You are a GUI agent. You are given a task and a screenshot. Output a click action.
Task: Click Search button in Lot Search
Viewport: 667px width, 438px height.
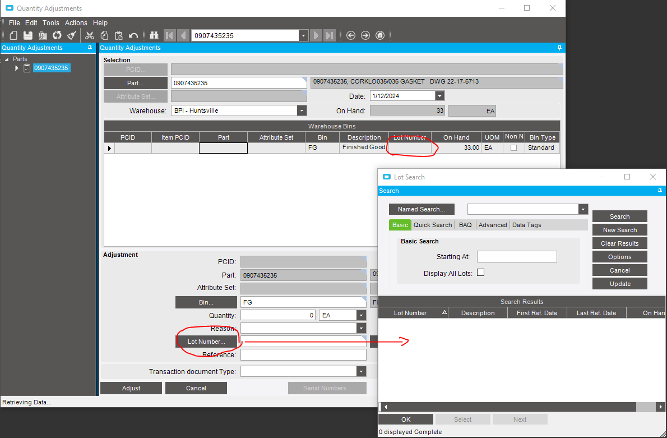pos(620,216)
